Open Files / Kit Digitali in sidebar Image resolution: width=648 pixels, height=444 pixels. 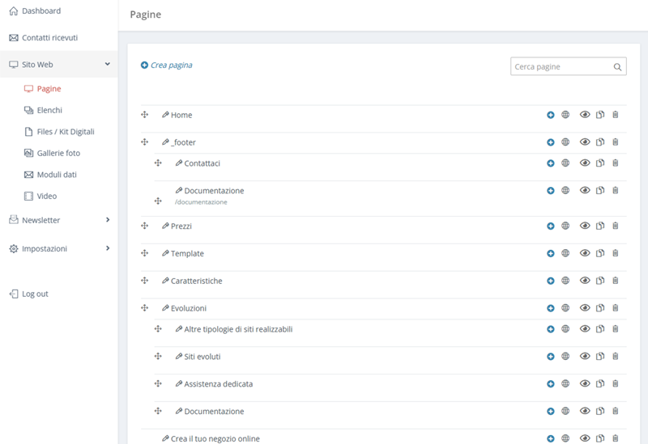tap(65, 132)
